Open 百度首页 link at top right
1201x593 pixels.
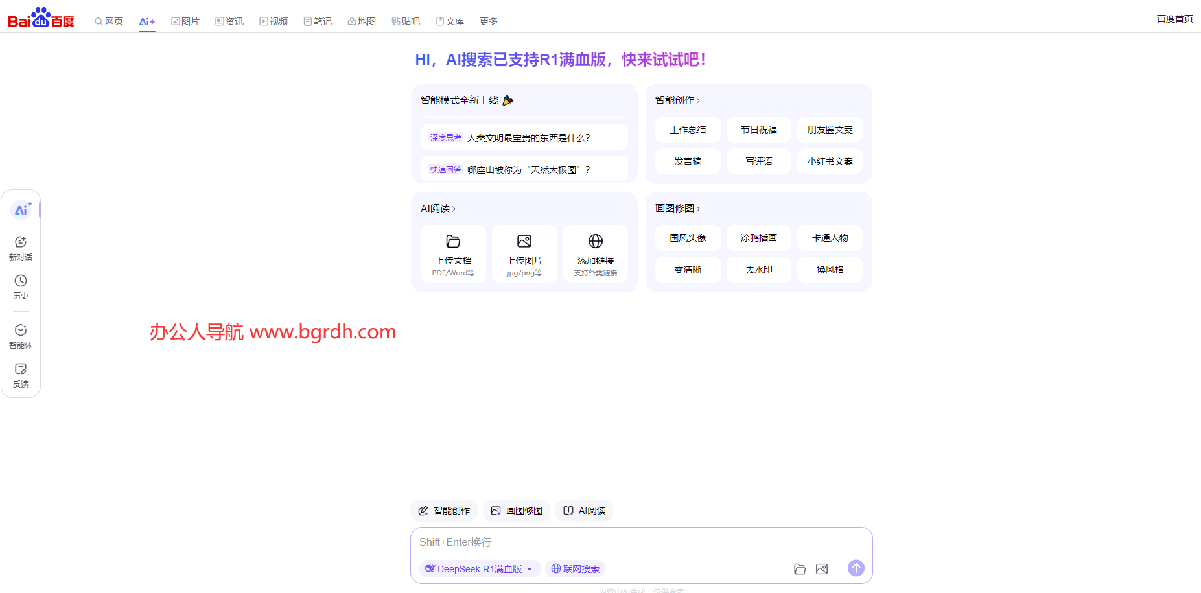1174,18
